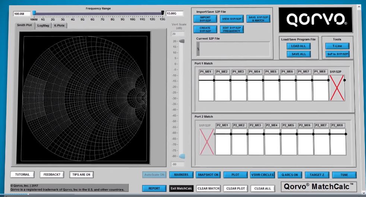The height and width of the screenshot is (197, 366).
Task: Click the frequency range lower slider handle
Action: point(34,13)
